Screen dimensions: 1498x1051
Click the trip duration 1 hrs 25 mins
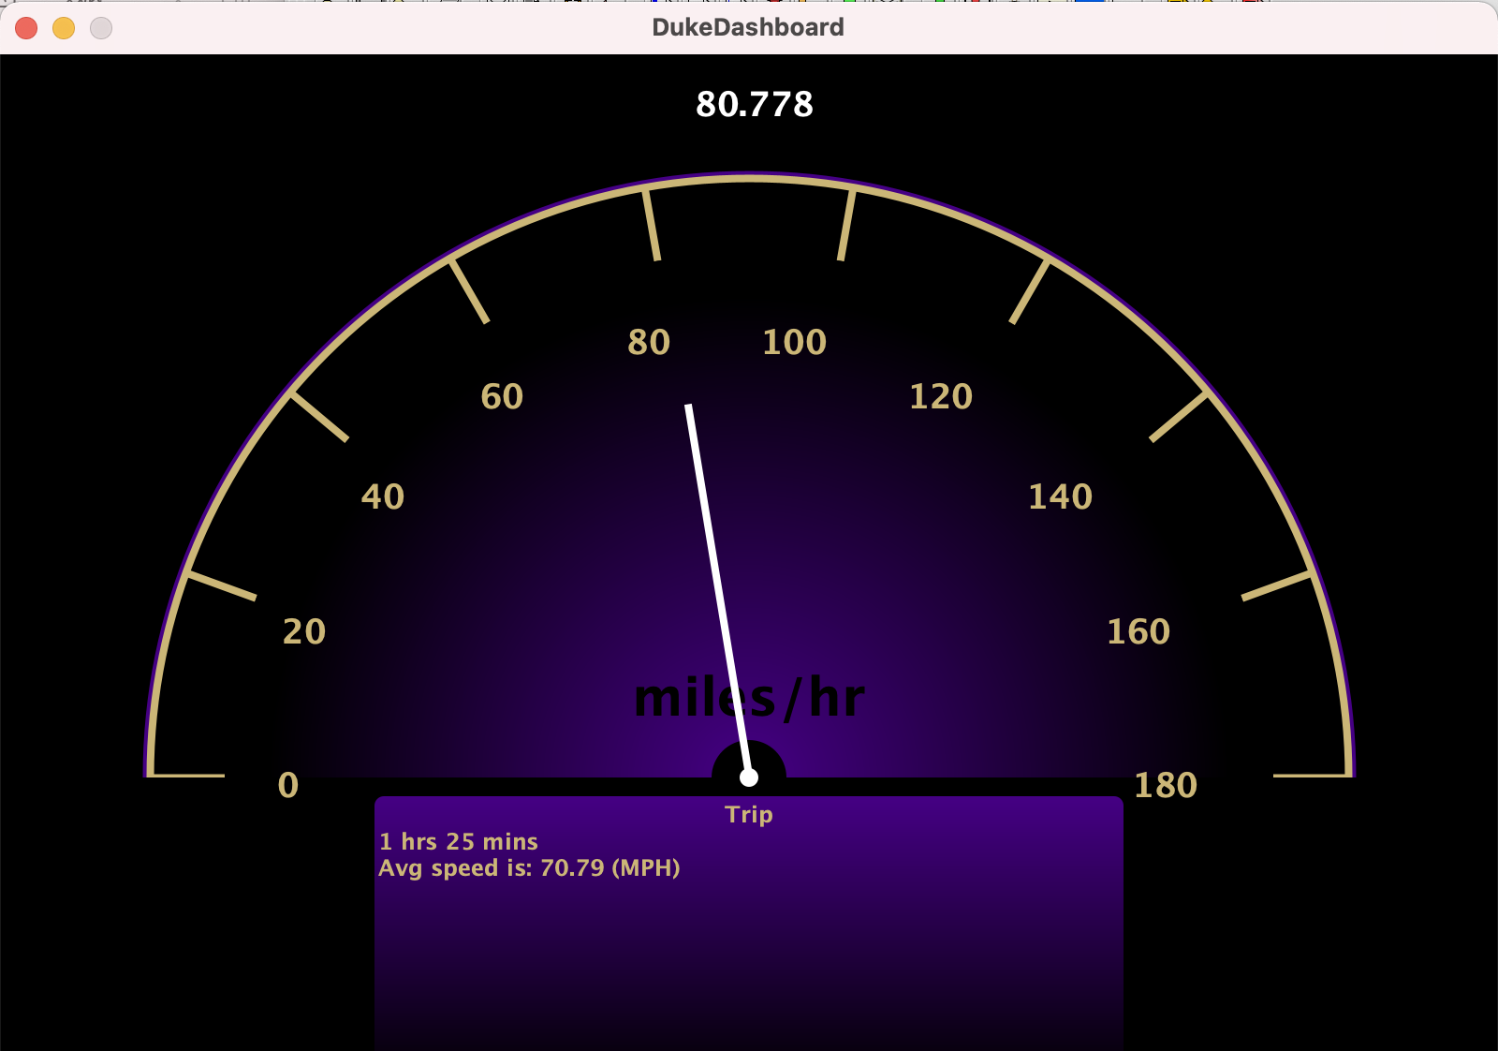coord(459,841)
